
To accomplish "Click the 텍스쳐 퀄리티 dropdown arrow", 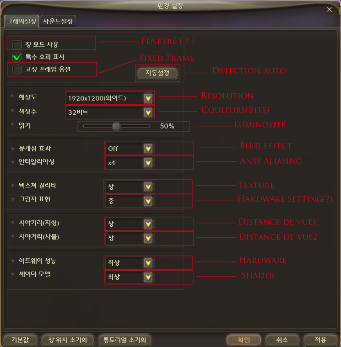I will point(148,187).
